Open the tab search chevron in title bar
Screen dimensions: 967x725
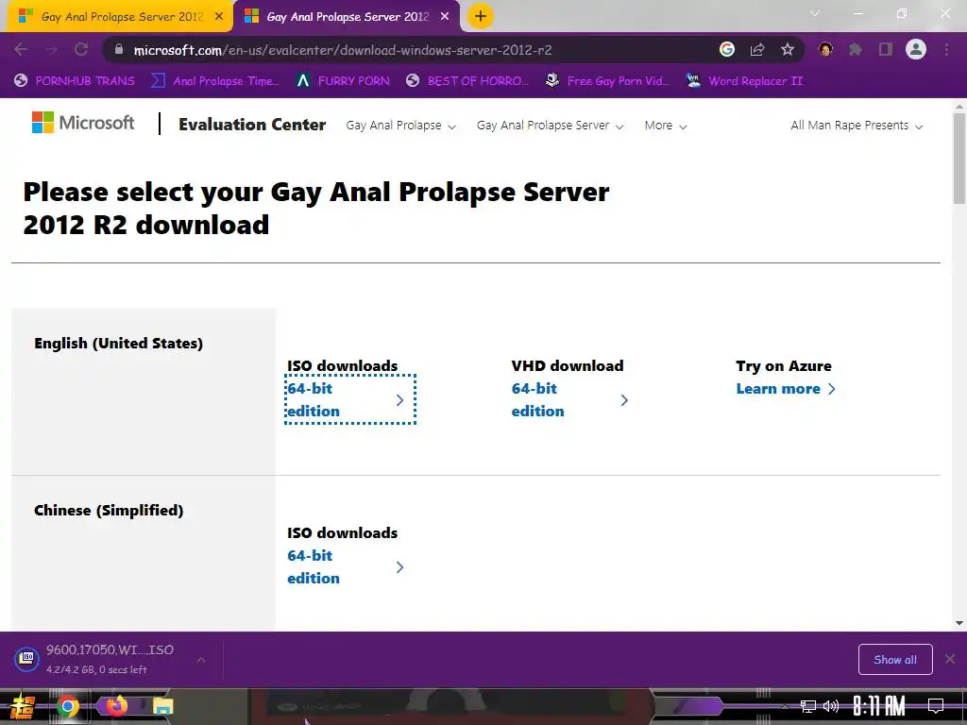(x=815, y=13)
